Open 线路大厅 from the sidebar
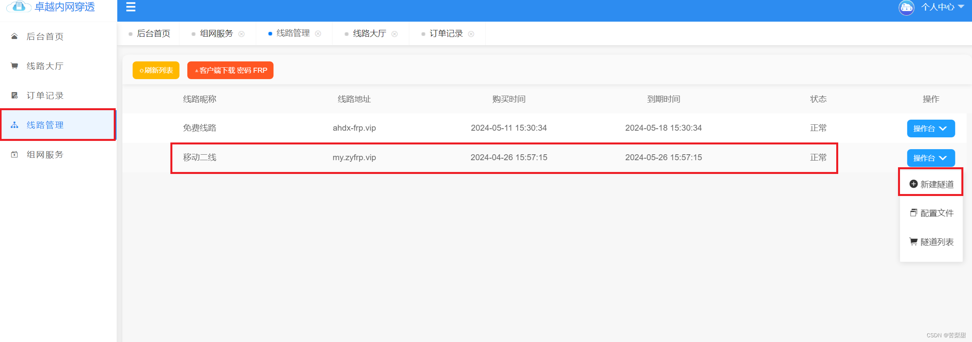Image resolution: width=972 pixels, height=342 pixels. [58, 66]
